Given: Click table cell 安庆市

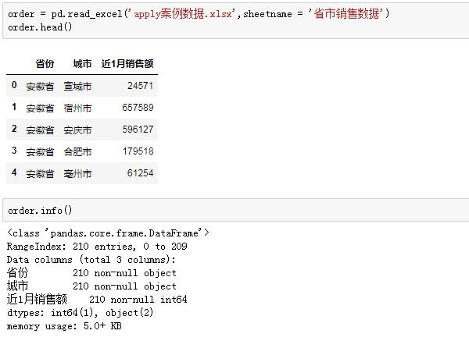Looking at the screenshot, I should pyautogui.click(x=77, y=130).
